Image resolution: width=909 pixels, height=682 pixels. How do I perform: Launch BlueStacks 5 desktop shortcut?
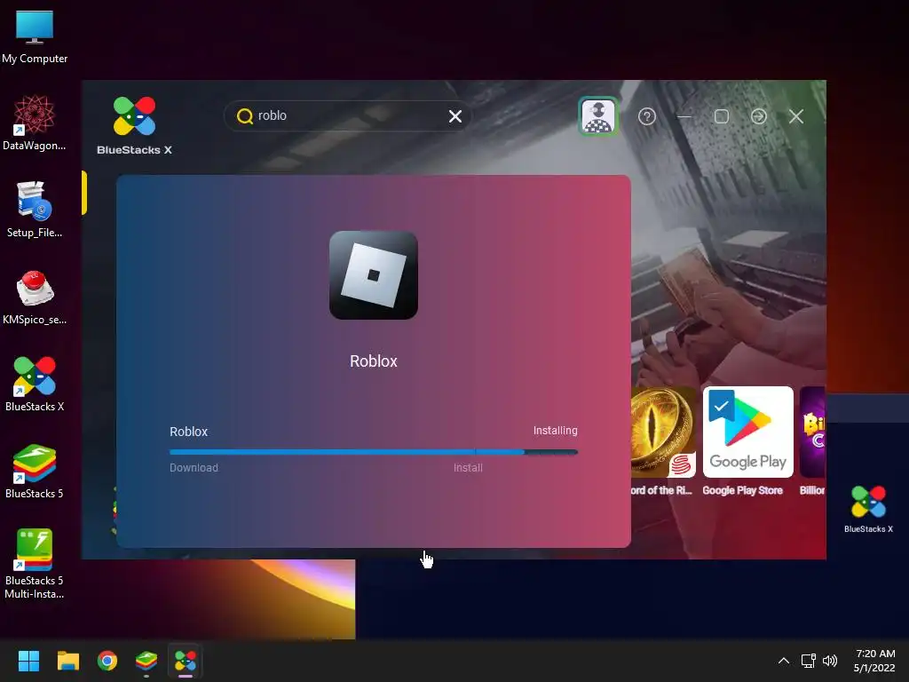35,471
